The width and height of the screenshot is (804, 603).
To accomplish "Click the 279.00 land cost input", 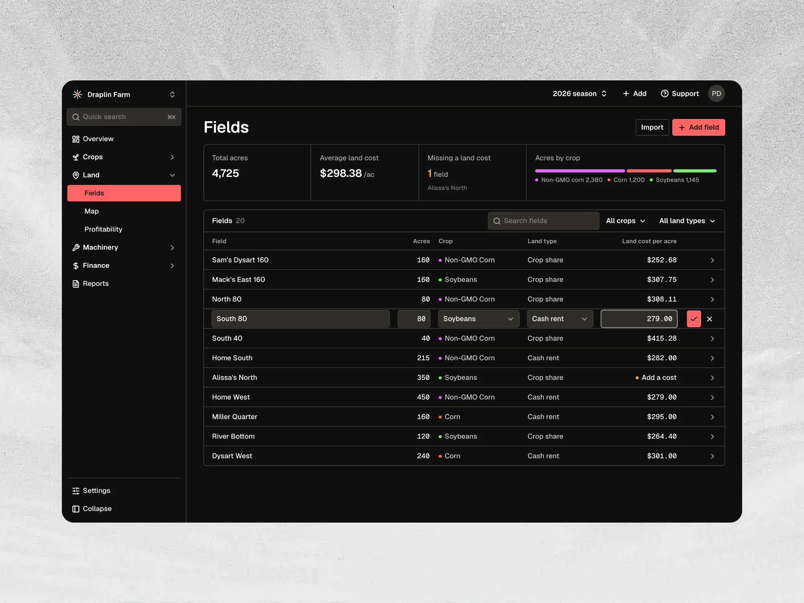I will click(639, 319).
